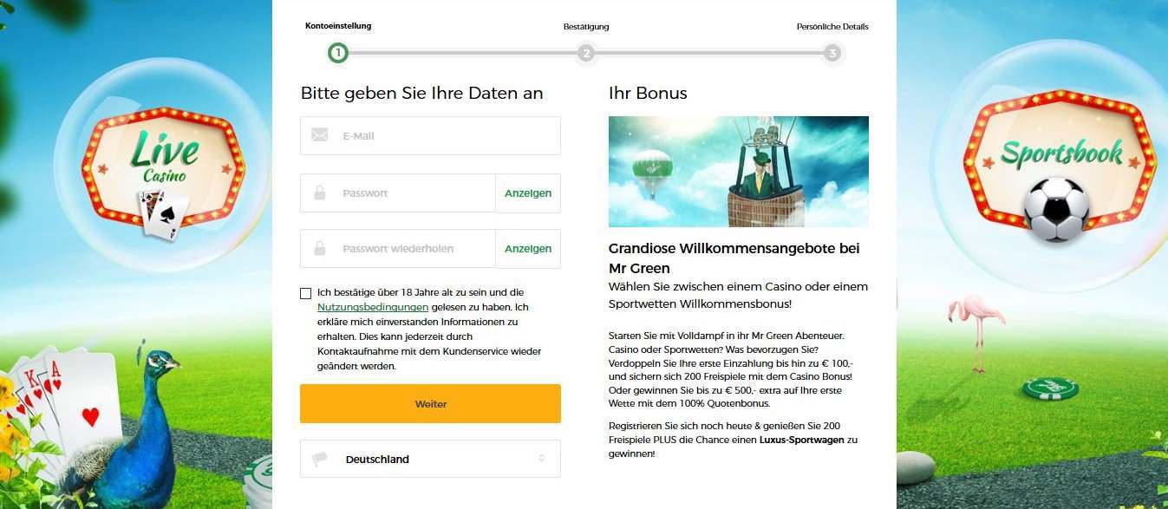
Task: Focus the E-Mail input field
Action: (x=430, y=135)
